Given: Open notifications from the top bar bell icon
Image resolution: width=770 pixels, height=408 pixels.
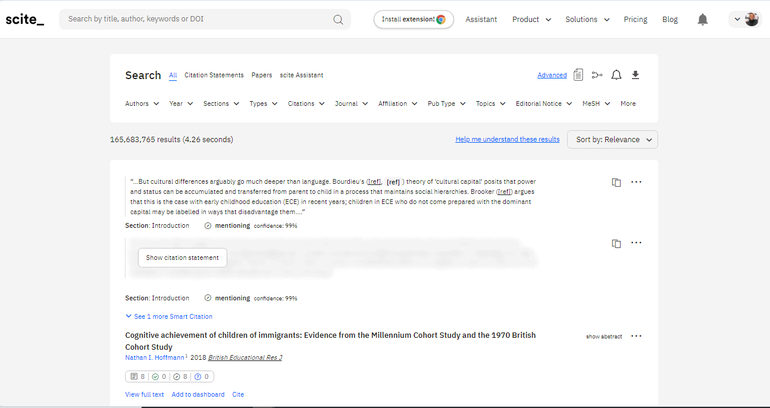Looking at the screenshot, I should [702, 19].
